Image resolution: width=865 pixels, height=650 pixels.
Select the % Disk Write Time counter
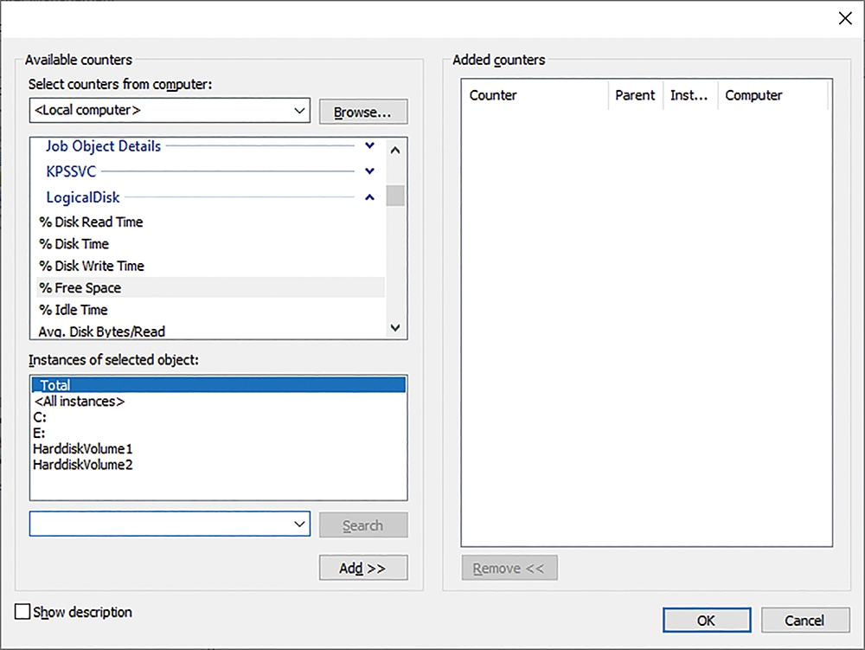point(211,266)
